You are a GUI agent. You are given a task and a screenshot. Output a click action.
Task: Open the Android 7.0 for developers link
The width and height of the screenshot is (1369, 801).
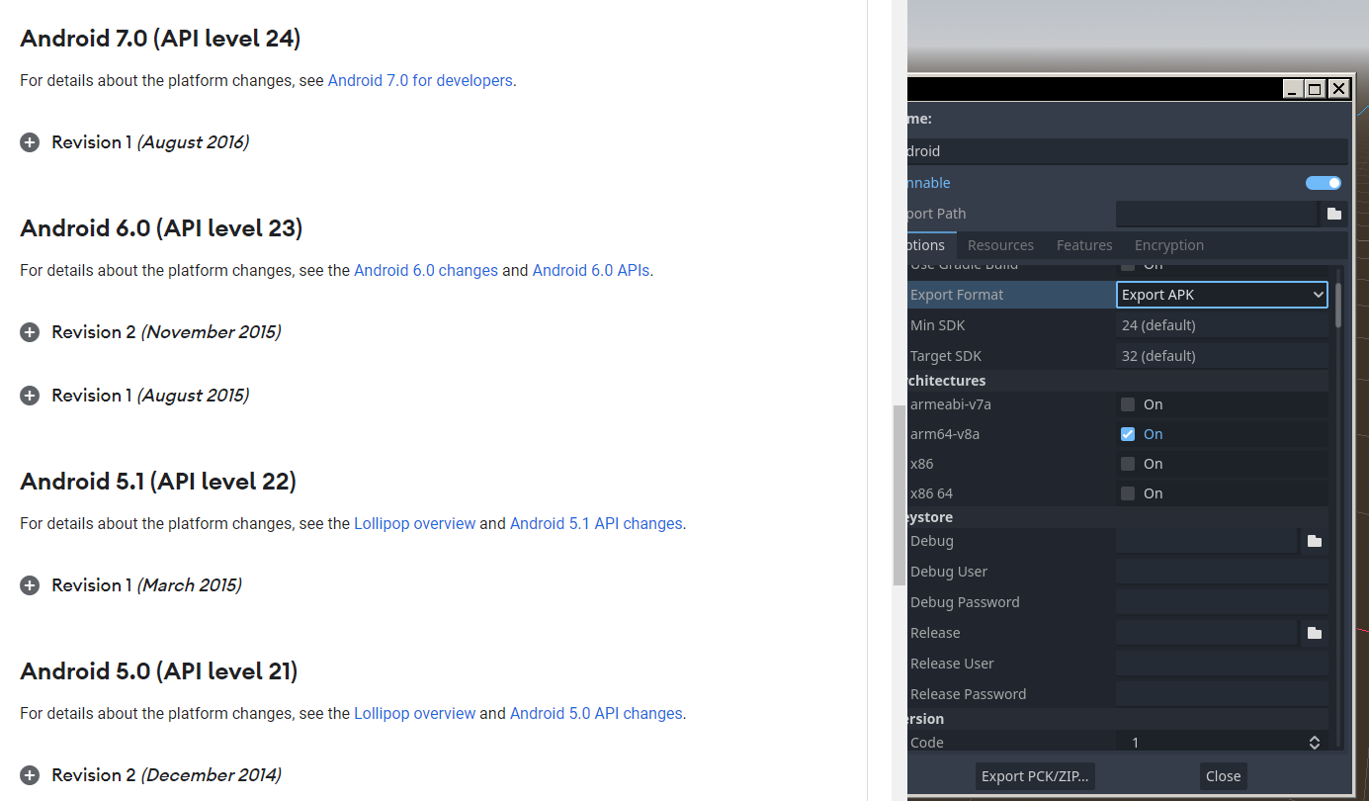(420, 81)
